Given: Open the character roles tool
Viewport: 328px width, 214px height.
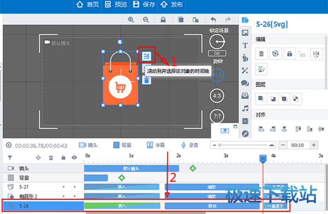Looking at the screenshot, I should coord(245,58).
